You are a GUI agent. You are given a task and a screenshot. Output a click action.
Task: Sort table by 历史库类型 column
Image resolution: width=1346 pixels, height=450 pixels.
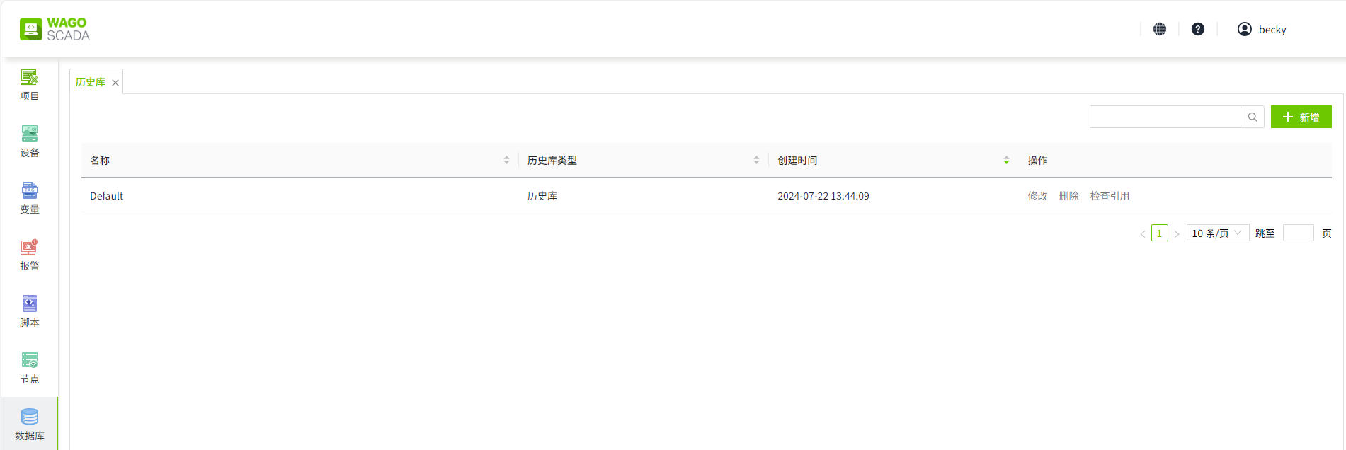pyautogui.click(x=756, y=161)
